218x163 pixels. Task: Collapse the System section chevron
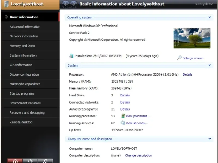210,65
